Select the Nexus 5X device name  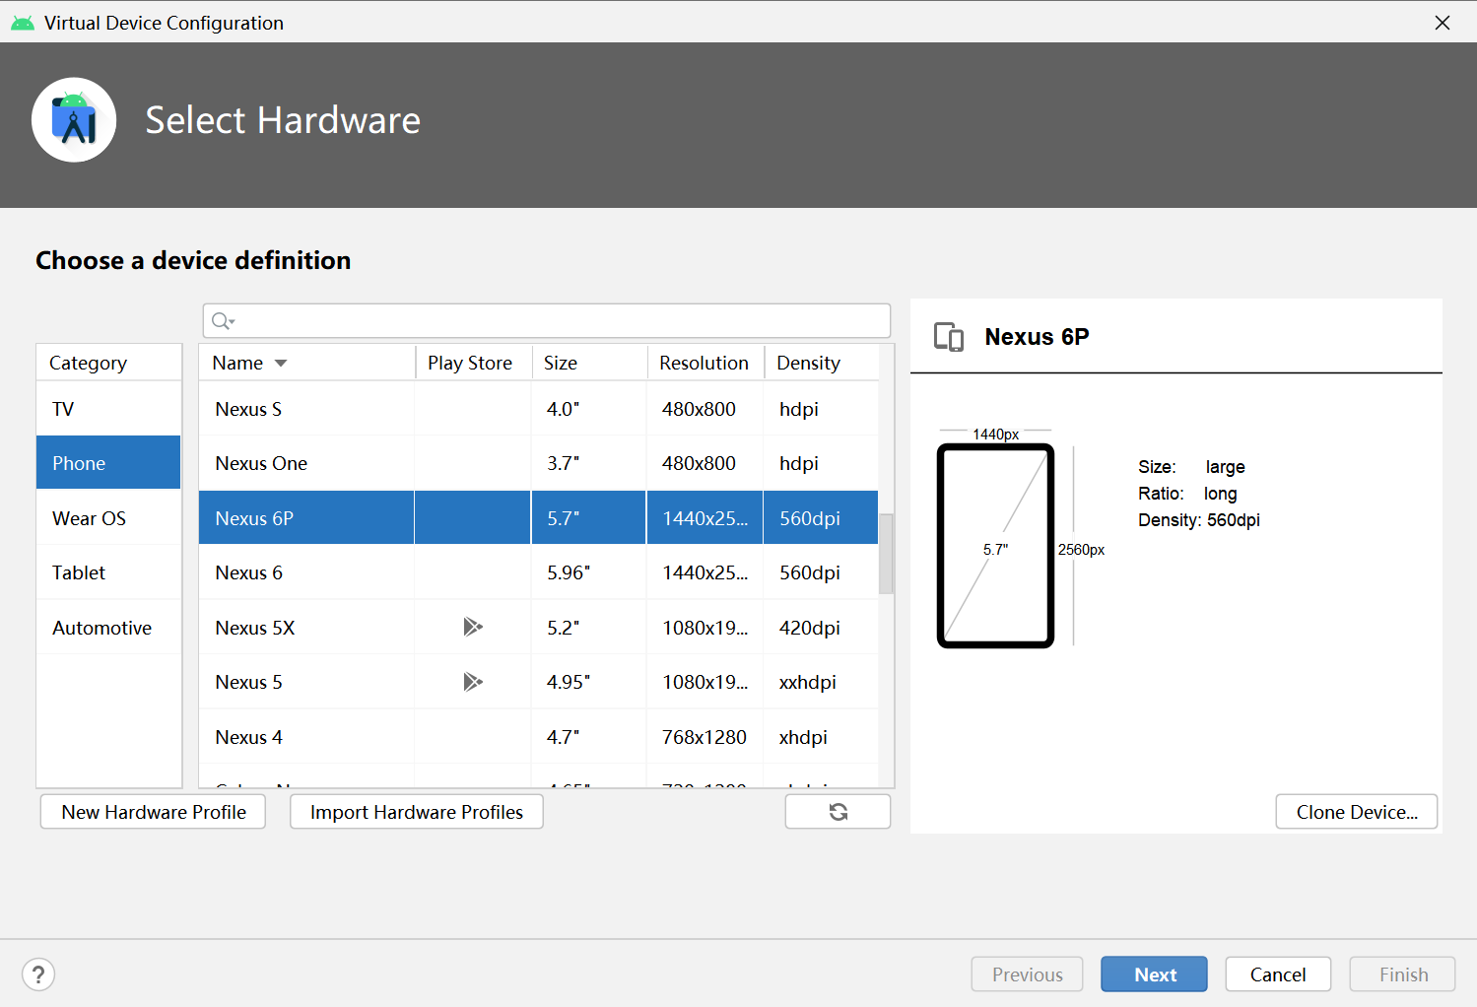pyautogui.click(x=254, y=628)
